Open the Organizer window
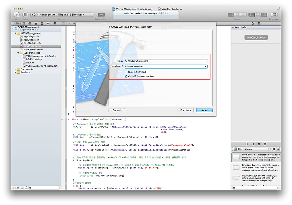292x205 pixels. coord(274,15)
